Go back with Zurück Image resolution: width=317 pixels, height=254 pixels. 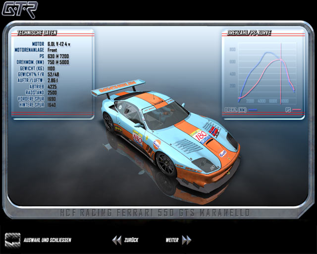[x=131, y=240]
